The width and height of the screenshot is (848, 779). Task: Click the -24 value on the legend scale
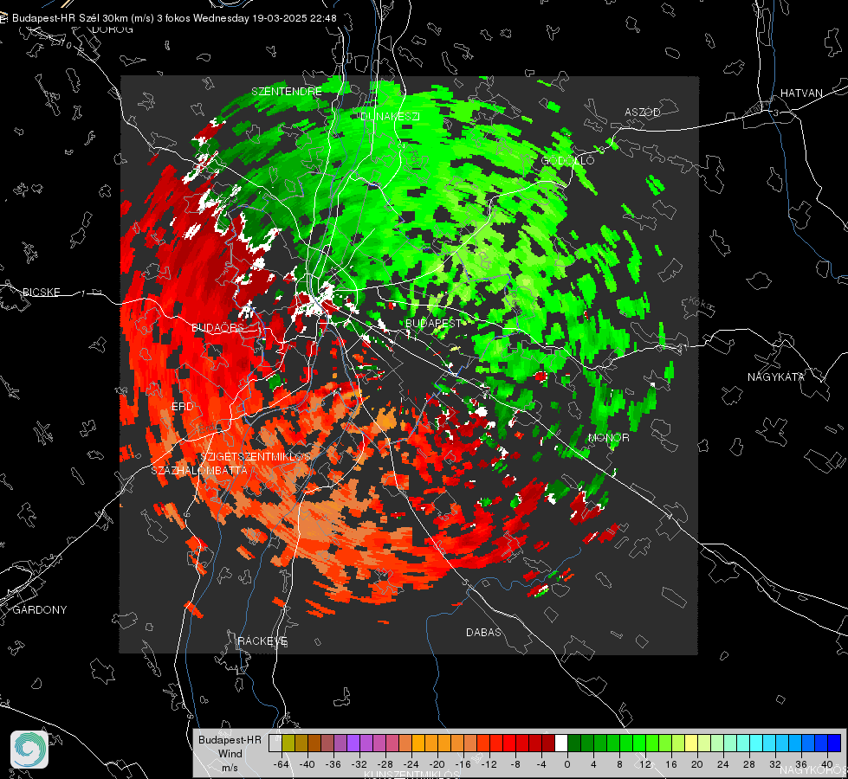tap(411, 764)
